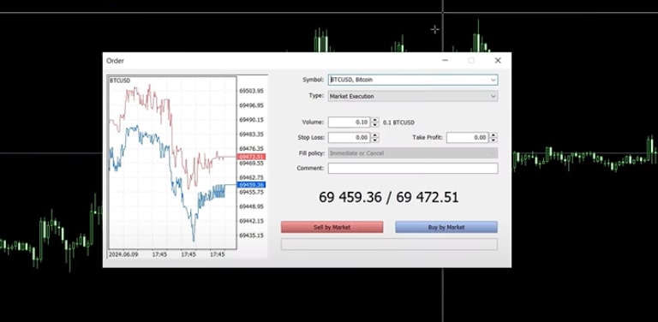
Task: Click the red ask price tag 69472.51
Action: coord(251,157)
